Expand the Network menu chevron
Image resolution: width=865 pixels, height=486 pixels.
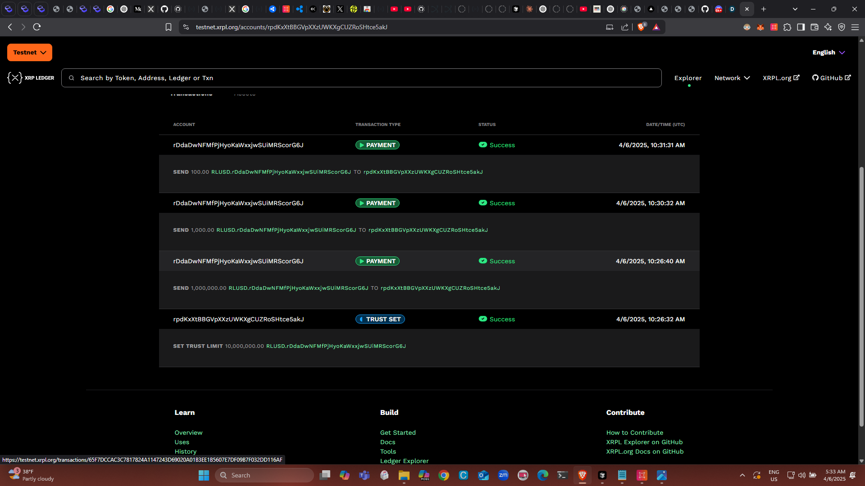[x=747, y=78]
